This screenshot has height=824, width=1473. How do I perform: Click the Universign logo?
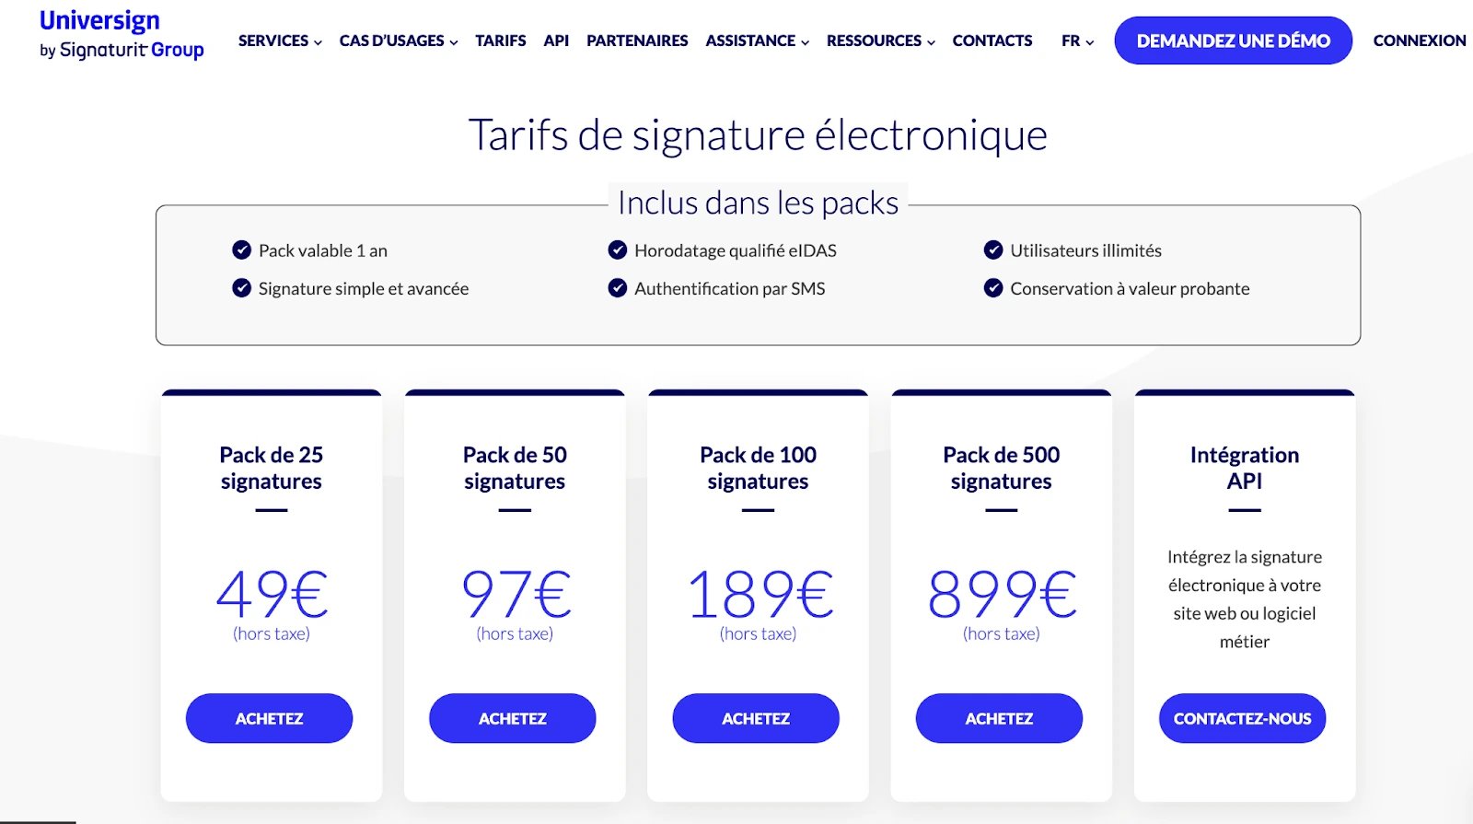pos(122,34)
